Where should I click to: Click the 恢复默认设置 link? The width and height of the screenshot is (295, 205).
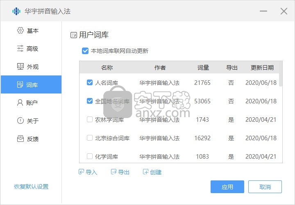point(31,187)
